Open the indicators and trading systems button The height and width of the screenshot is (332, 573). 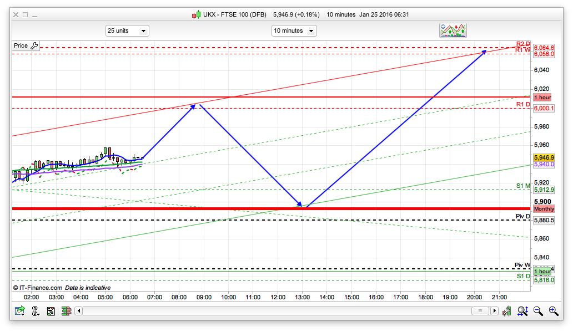(x=453, y=30)
